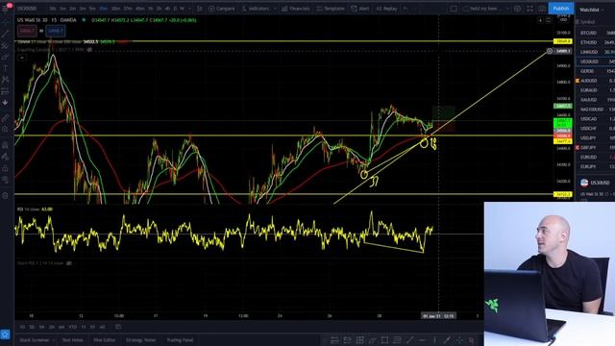This screenshot has width=615, height=346.
Task: Open Financials for the symbol
Action: pos(295,9)
